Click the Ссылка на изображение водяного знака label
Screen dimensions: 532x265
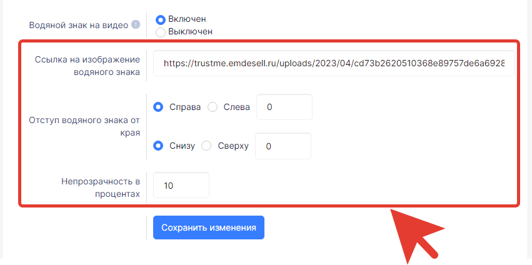pos(87,66)
